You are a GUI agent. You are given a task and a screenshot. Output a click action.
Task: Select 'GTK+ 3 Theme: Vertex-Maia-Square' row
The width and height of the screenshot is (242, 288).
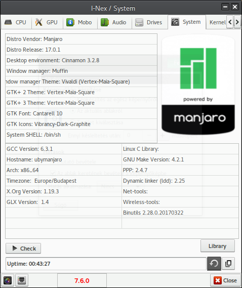point(81,103)
